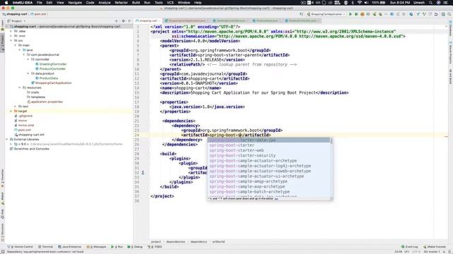Click the gutter marker on line 32

tap(143, 173)
